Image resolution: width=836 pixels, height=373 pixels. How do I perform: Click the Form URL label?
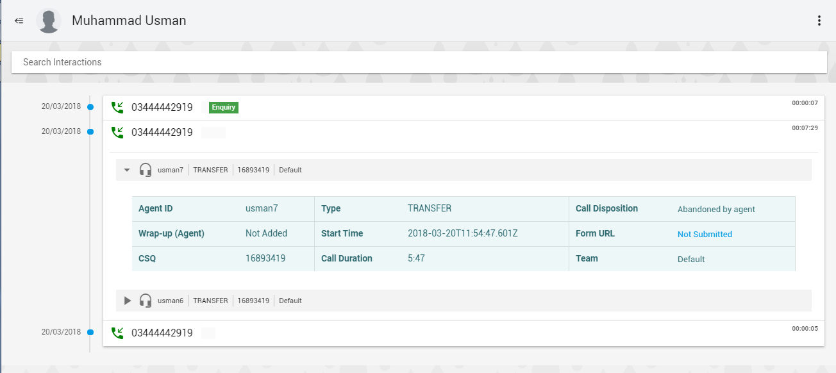tap(595, 234)
